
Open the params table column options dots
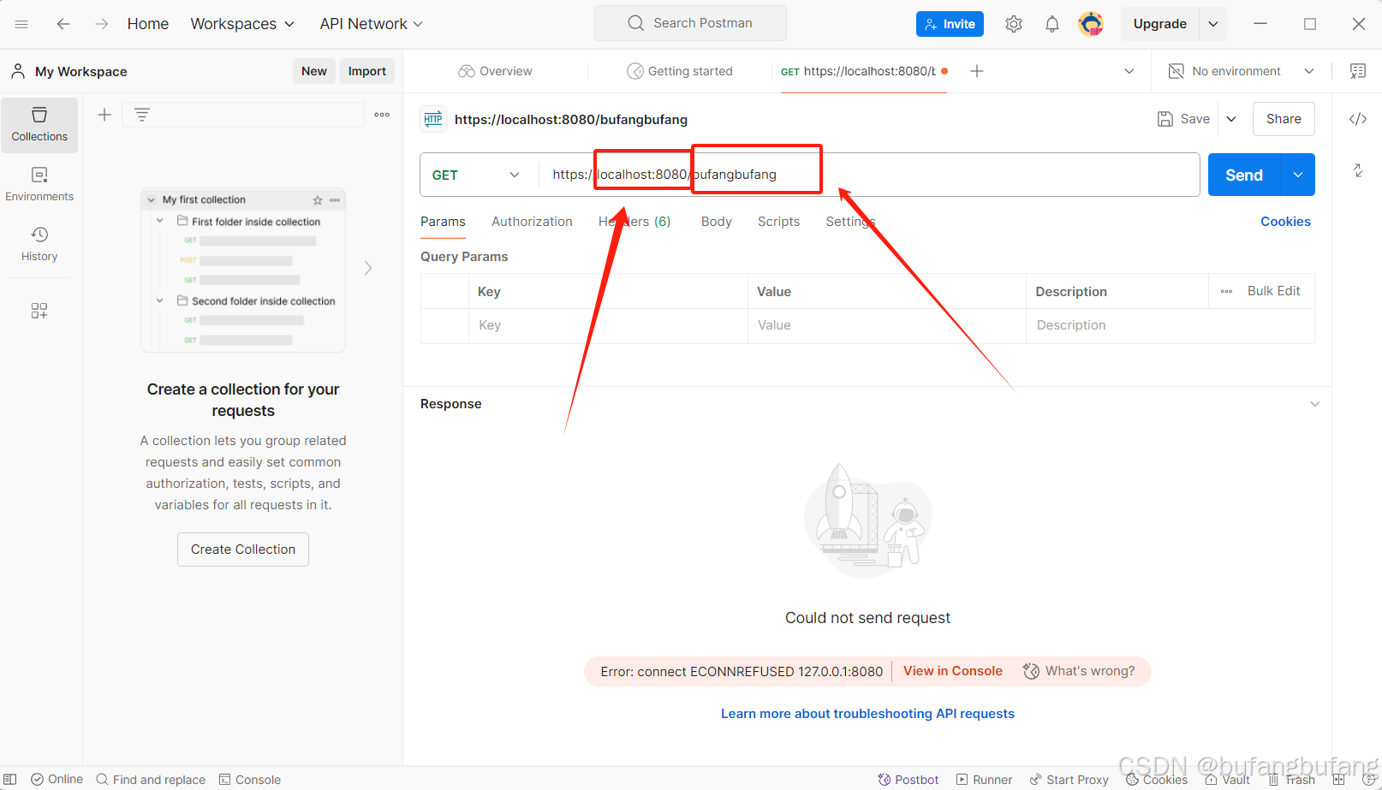[1226, 291]
